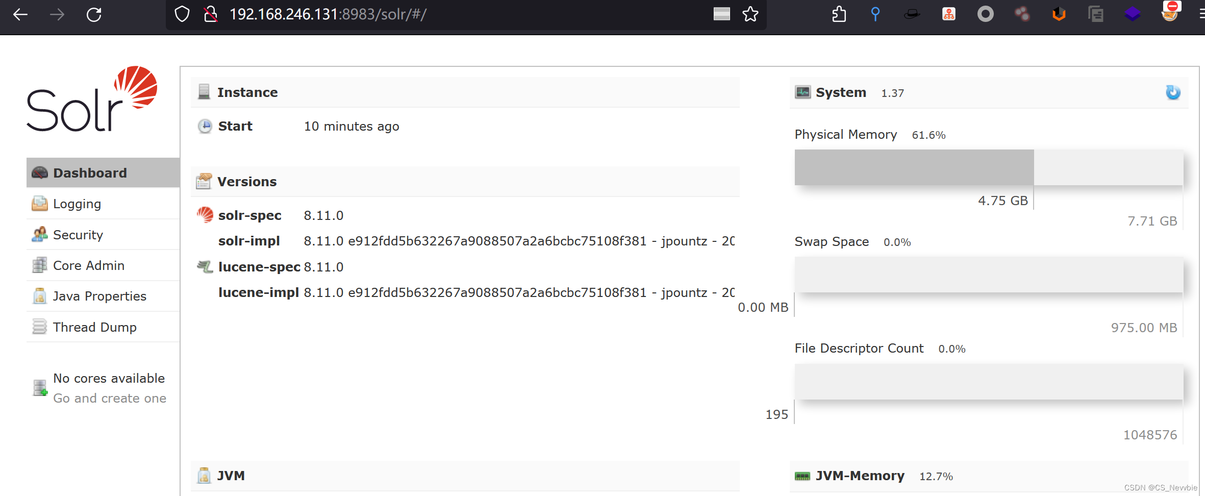1205x496 pixels.
Task: Click the gray stacked pages extension icon
Action: [1096, 14]
